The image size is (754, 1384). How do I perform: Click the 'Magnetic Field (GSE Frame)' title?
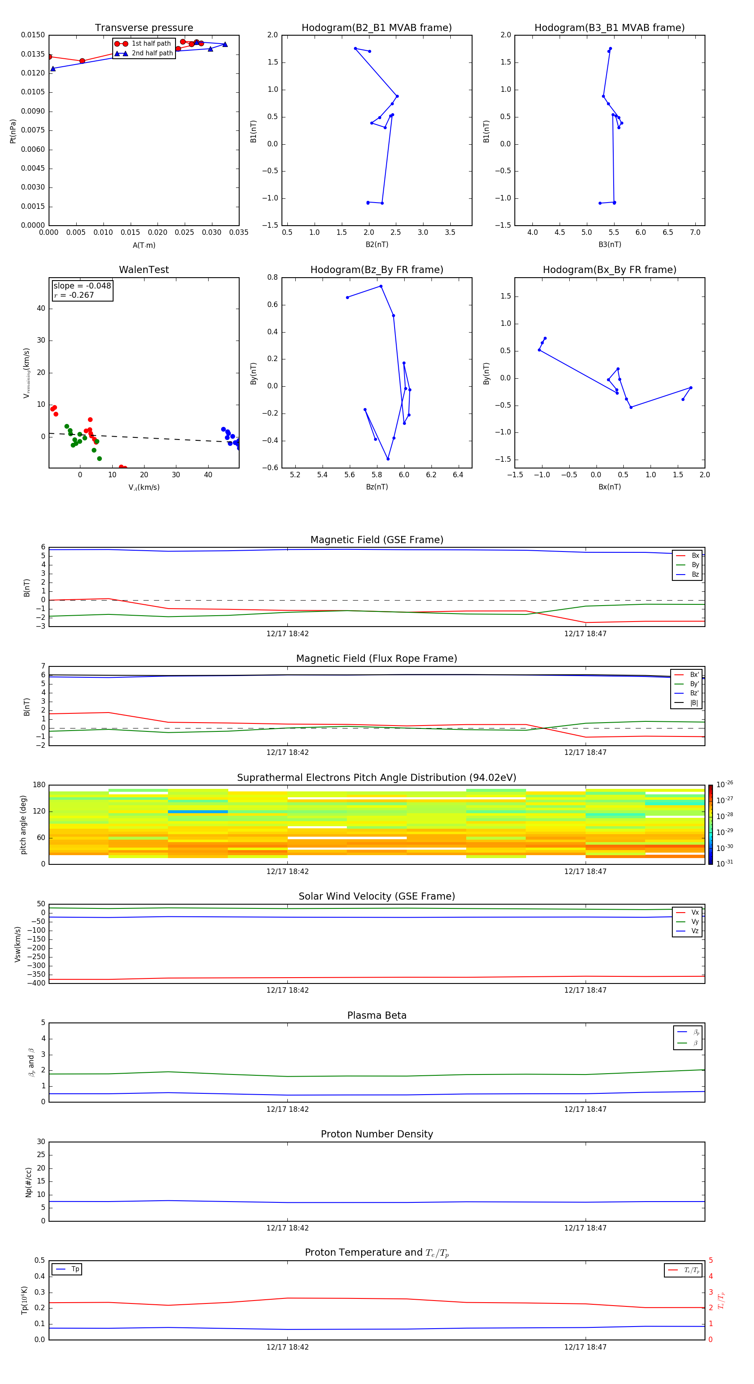click(x=377, y=540)
